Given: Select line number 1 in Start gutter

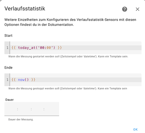Looking at the screenshot, I should 7,48.
